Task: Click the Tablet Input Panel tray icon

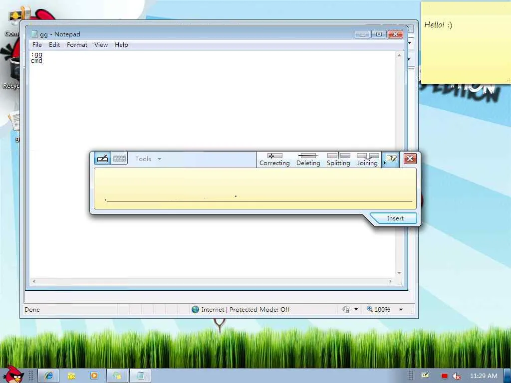Action: [425, 376]
